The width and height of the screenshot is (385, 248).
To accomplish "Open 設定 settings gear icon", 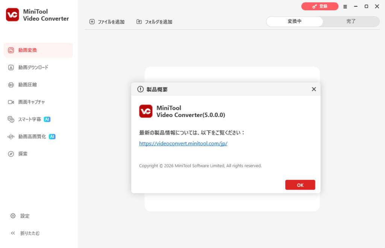I will point(13,216).
